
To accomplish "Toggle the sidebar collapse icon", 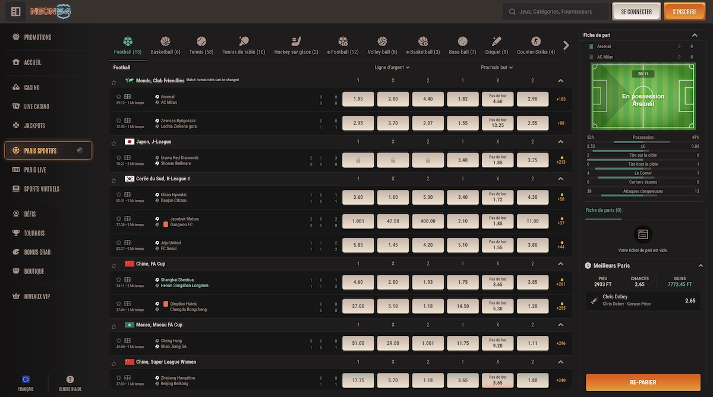I will tap(16, 11).
